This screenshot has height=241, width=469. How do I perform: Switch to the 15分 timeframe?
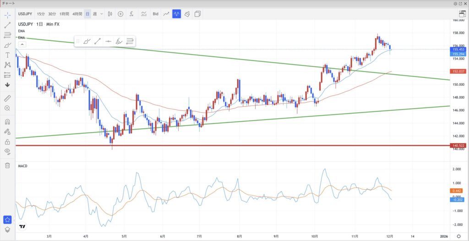[x=41, y=14]
